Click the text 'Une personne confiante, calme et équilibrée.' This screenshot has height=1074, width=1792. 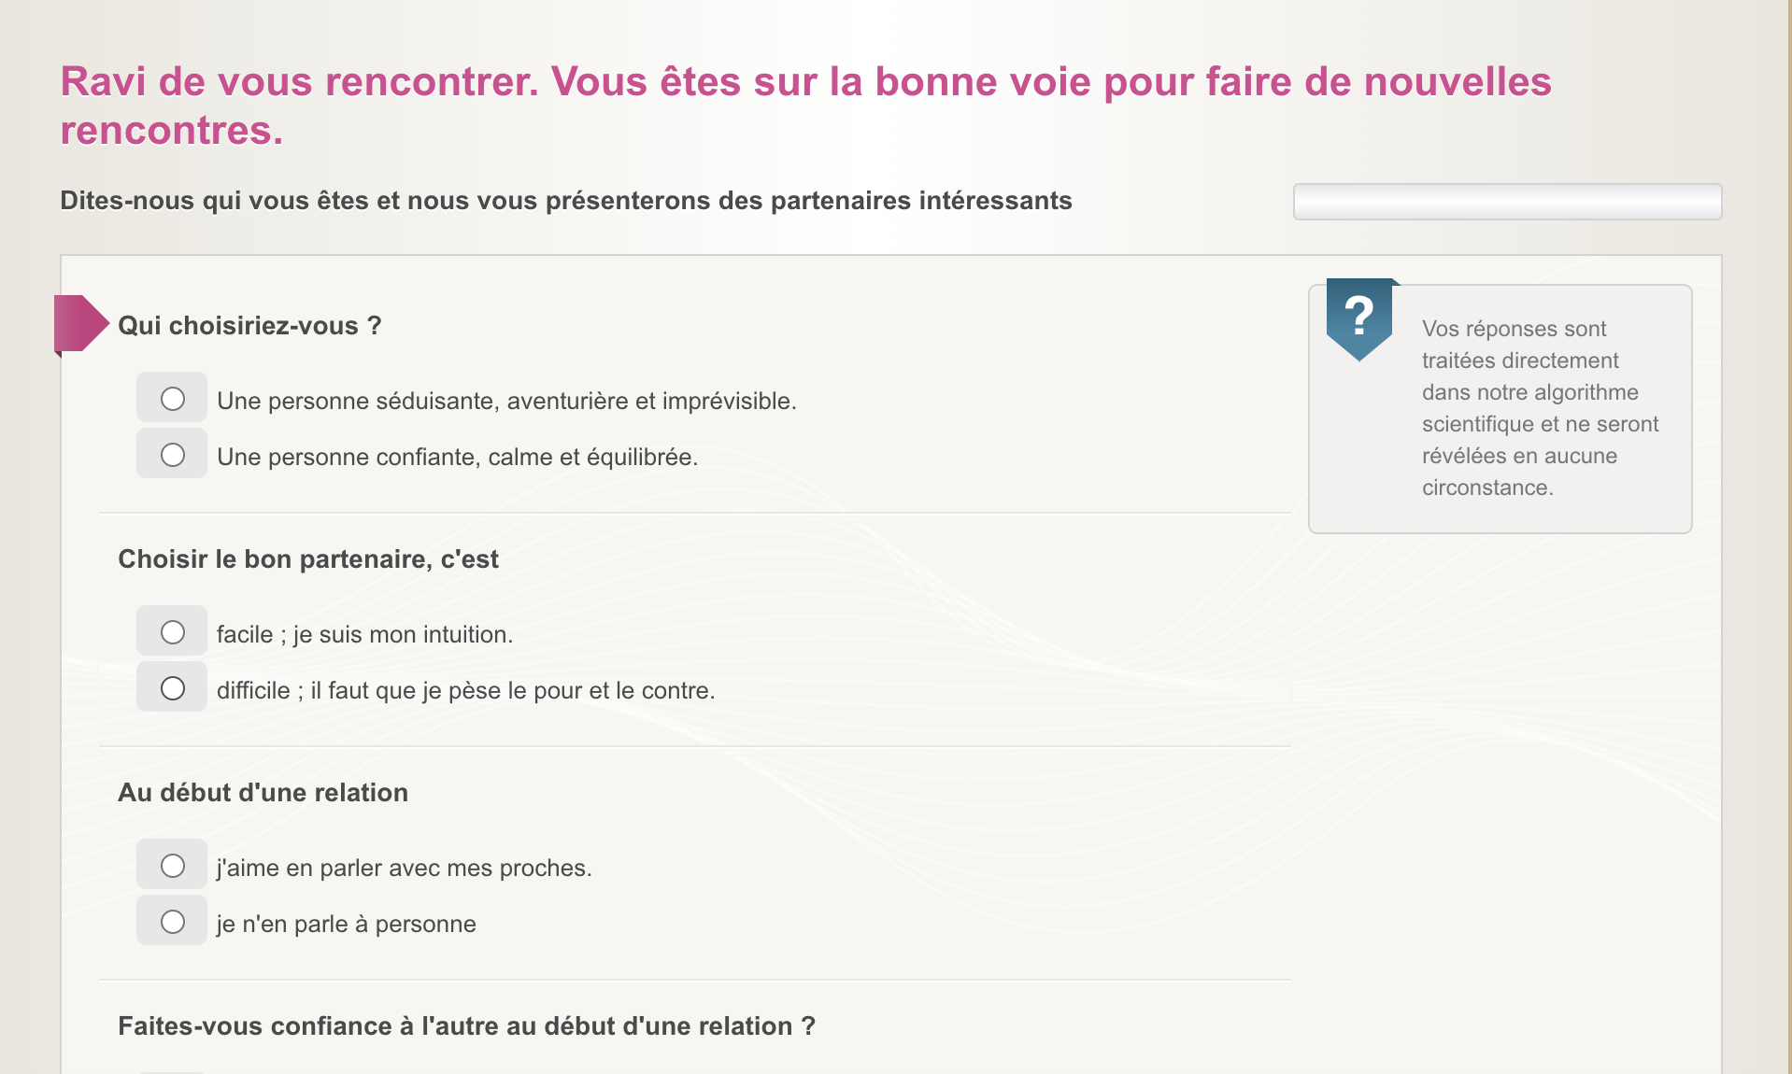[x=457, y=457]
